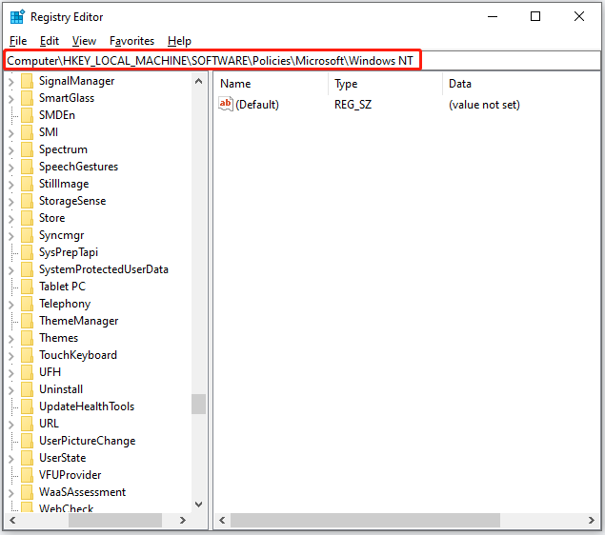
Task: Click the TouchKeyboard folder icon
Action: coord(27,355)
